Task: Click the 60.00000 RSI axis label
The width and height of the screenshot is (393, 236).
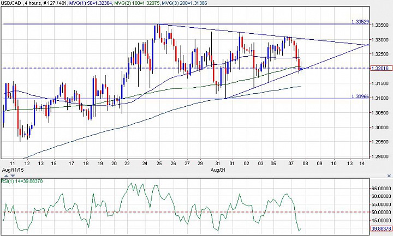Action: pos(381,196)
